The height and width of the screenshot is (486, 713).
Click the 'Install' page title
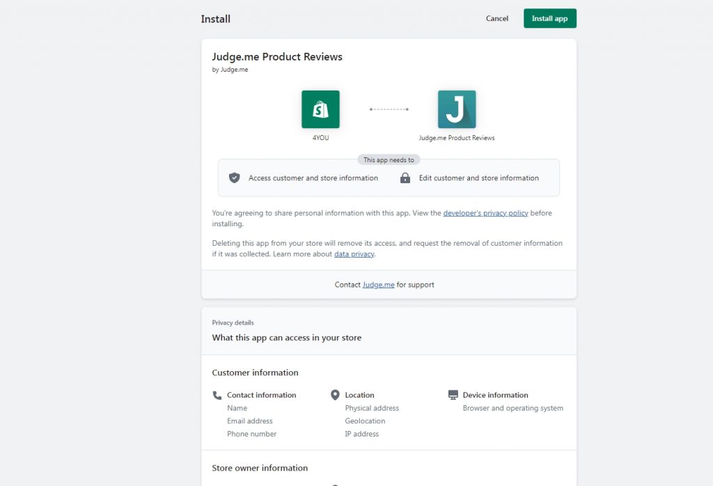pyautogui.click(x=216, y=19)
